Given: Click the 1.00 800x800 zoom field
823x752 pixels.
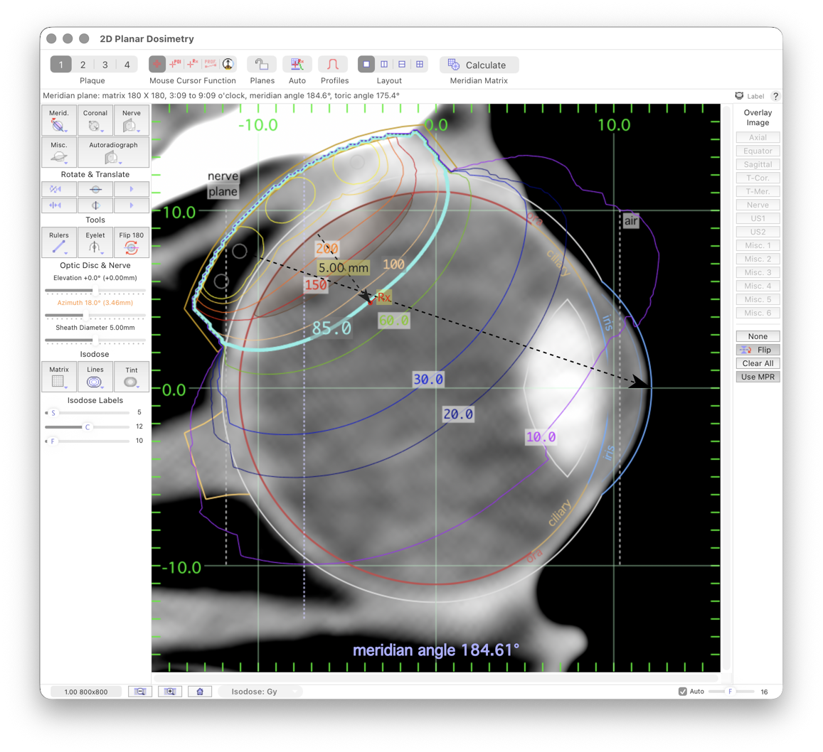Looking at the screenshot, I should point(85,691).
